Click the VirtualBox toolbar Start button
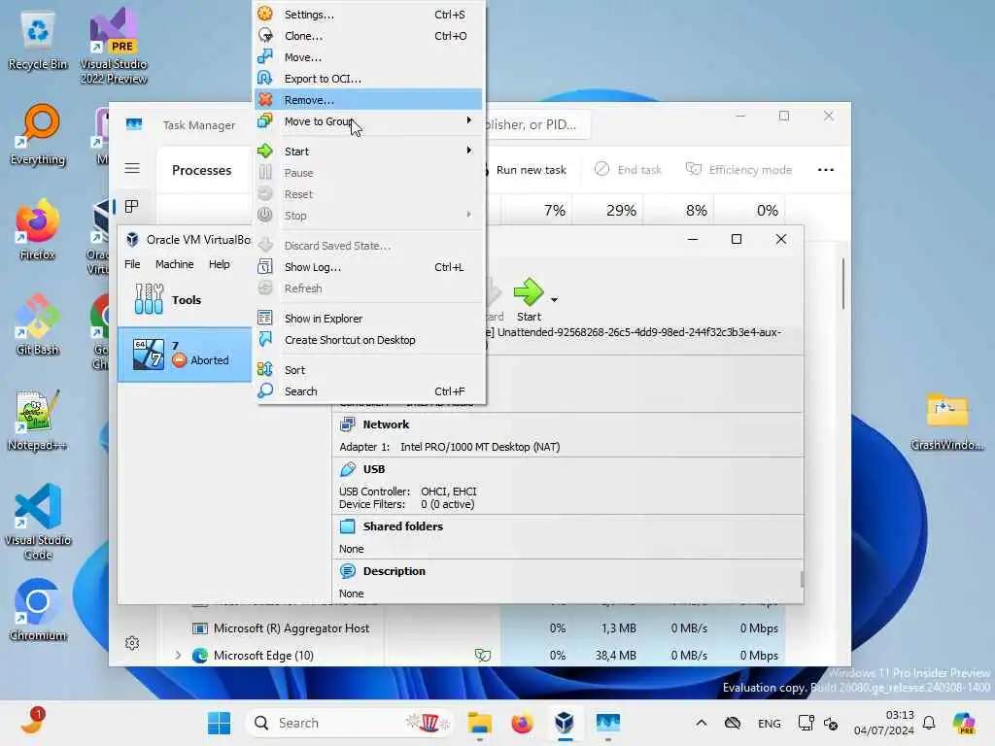 529,300
